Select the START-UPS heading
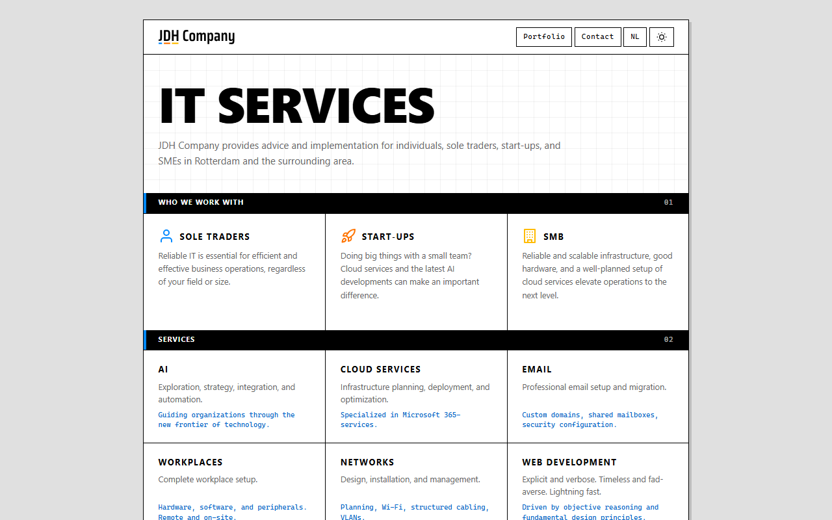The width and height of the screenshot is (832, 520). (388, 237)
